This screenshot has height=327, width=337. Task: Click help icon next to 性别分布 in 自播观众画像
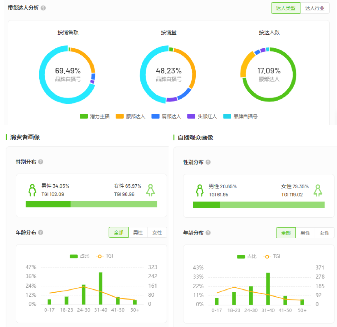pos(208,162)
